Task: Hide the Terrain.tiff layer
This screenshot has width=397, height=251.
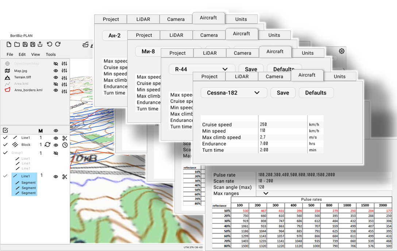Action: (56, 77)
